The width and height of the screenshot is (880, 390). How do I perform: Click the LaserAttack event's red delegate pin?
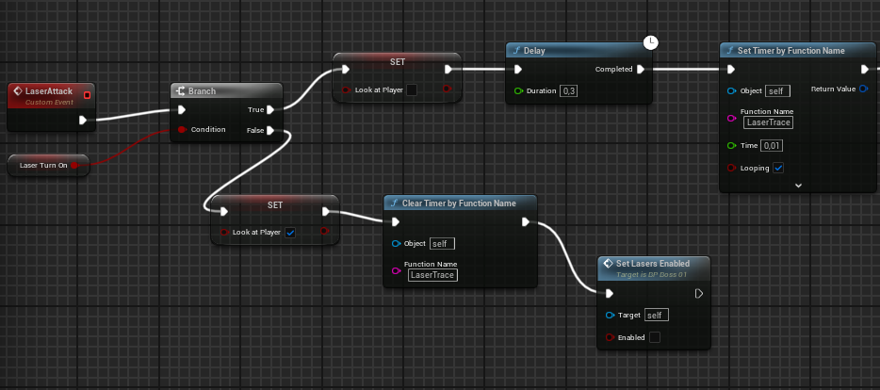88,93
